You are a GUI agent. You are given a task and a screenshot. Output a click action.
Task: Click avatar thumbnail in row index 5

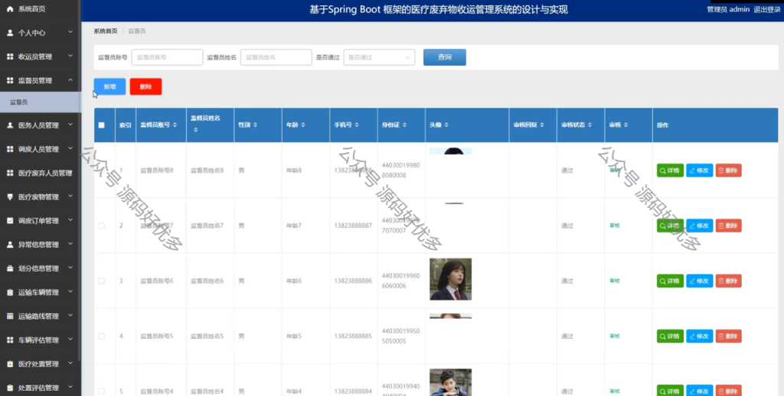pos(450,382)
